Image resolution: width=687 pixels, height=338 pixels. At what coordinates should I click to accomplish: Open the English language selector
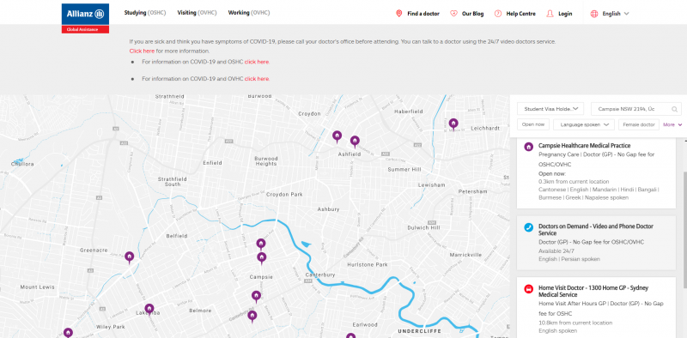click(610, 14)
